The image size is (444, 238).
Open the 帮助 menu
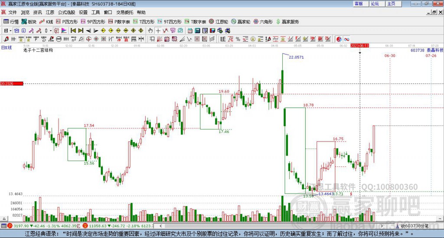click(141, 13)
